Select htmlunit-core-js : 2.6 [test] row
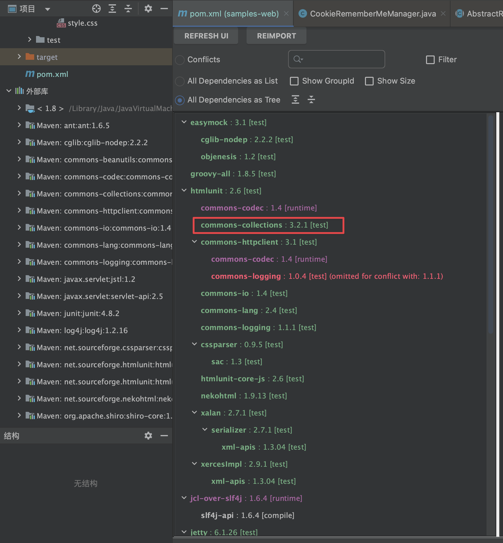The width and height of the screenshot is (503, 543). click(252, 379)
